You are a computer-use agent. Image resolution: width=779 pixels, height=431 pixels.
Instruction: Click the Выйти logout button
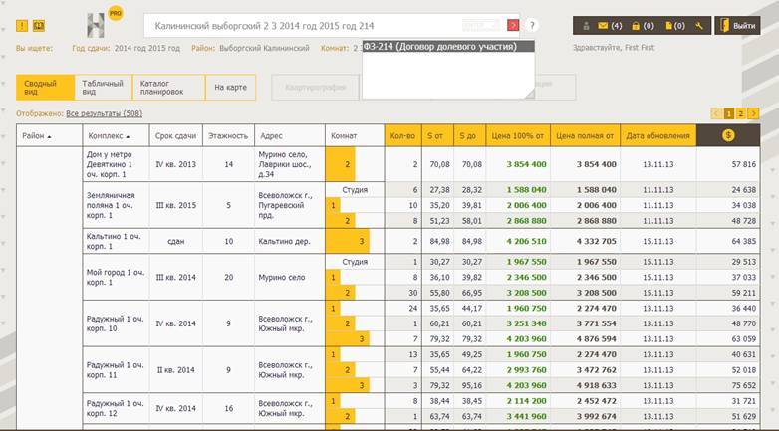point(737,25)
